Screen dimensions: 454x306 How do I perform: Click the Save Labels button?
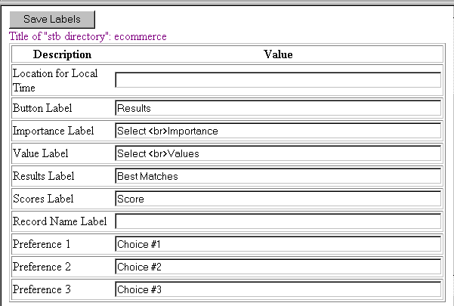coord(51,20)
